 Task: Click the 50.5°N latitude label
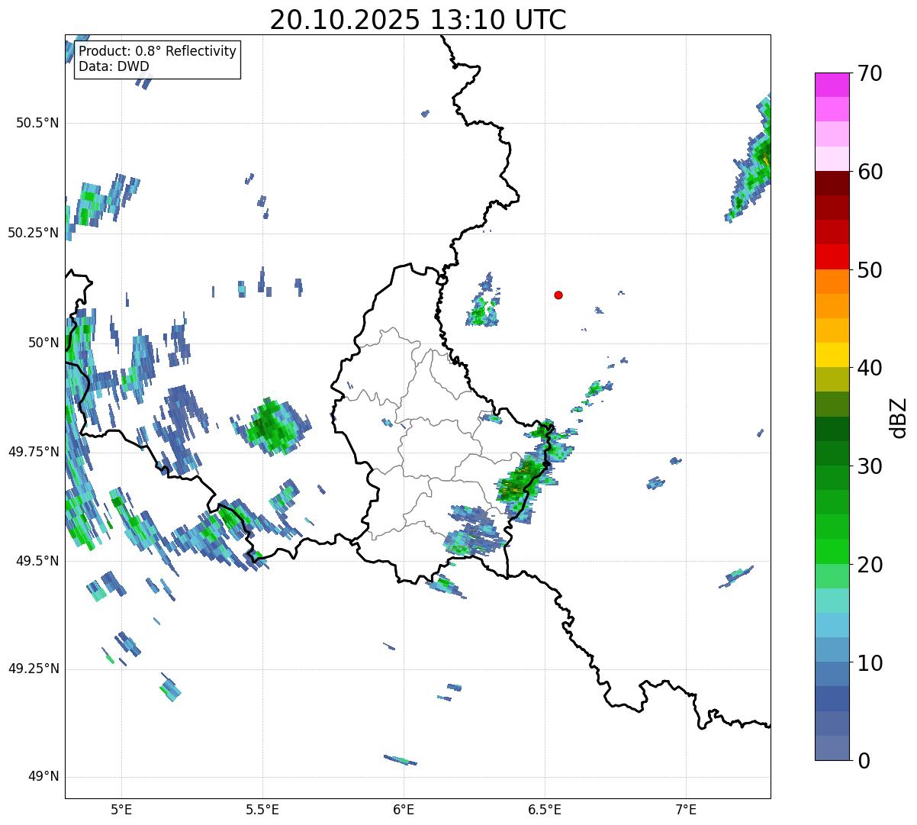pyautogui.click(x=37, y=124)
